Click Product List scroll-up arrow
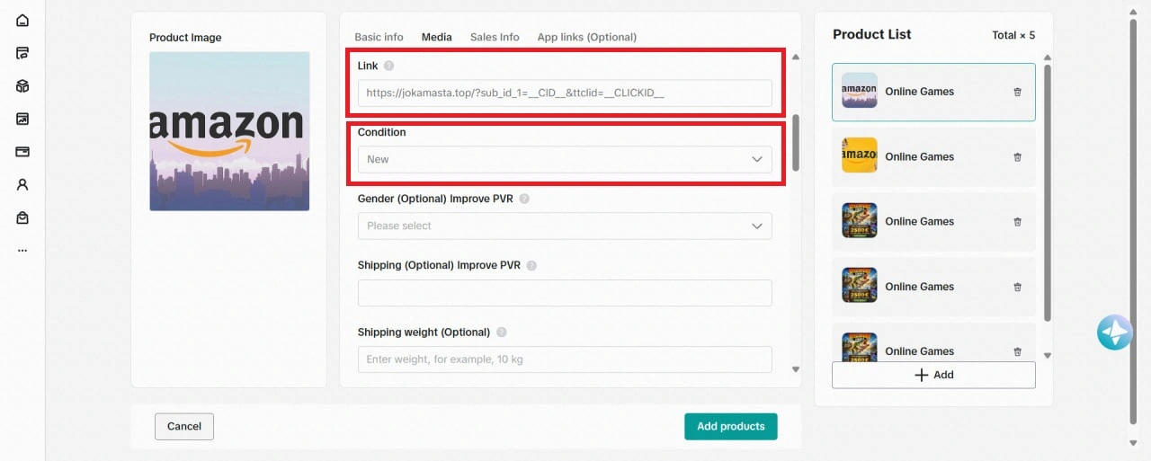Viewport: 1151px width, 461px height. pos(1047,58)
